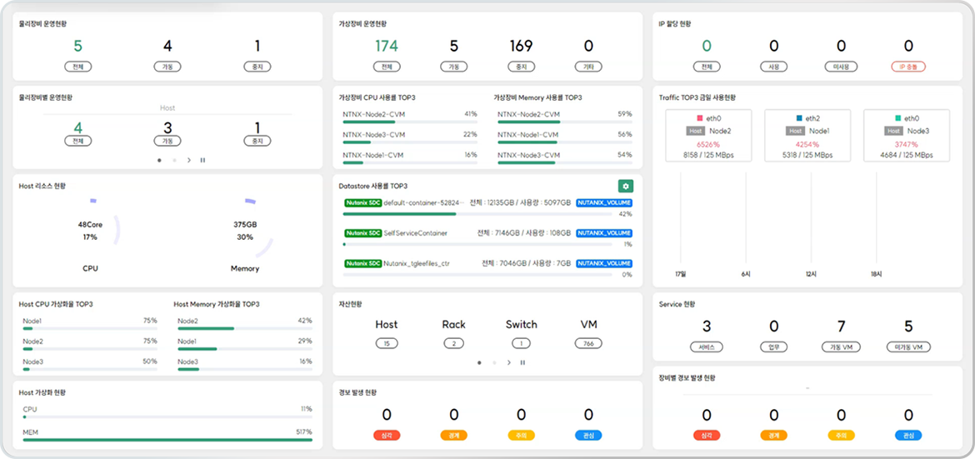This screenshot has width=975, height=459.
Task: Click NUTANIX_VOLUME tag on SelfServiceContainer row
Action: tap(604, 232)
